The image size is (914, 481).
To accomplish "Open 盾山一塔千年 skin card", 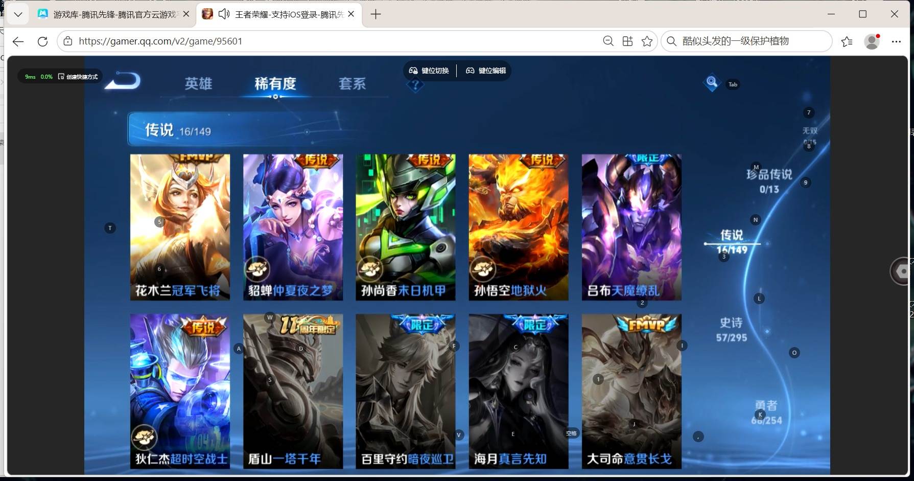I will (293, 391).
